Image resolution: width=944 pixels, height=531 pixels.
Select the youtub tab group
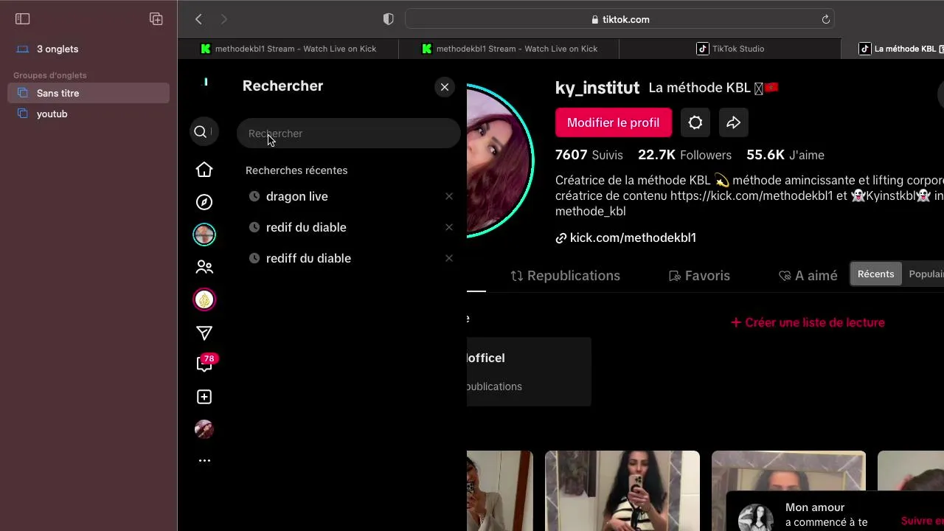[88, 114]
